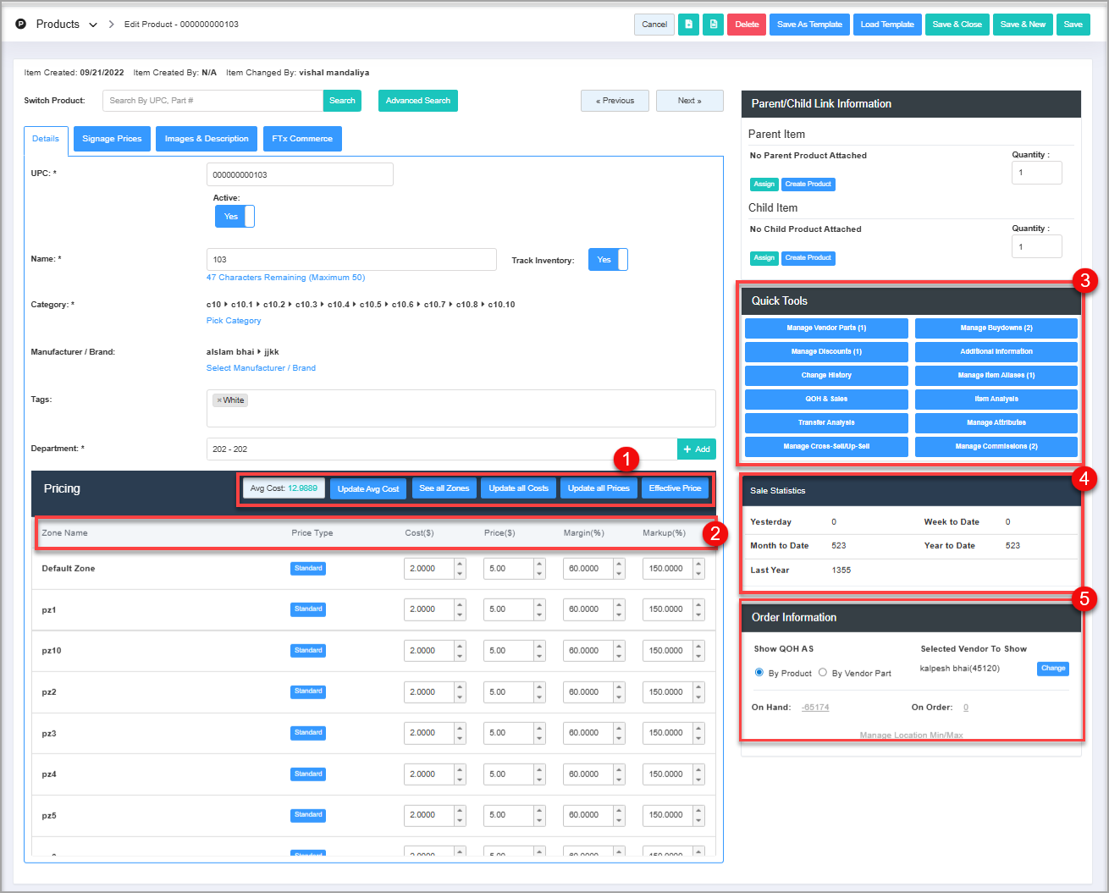
Task: Toggle the Active Yes switch
Action: 234,217
